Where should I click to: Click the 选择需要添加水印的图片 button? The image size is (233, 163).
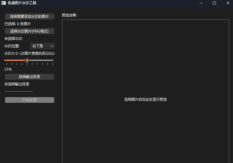pyautogui.click(x=29, y=17)
